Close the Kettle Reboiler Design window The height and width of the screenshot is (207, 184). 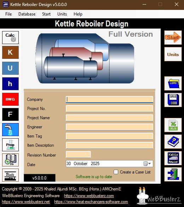pyautogui.click(x=177, y=4)
